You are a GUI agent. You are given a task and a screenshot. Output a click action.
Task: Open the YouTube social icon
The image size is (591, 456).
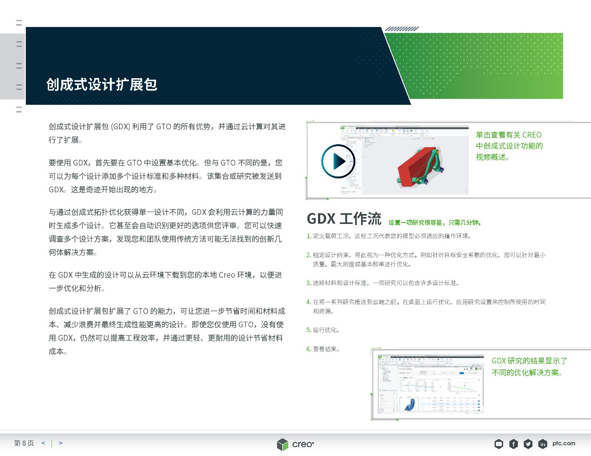(499, 444)
